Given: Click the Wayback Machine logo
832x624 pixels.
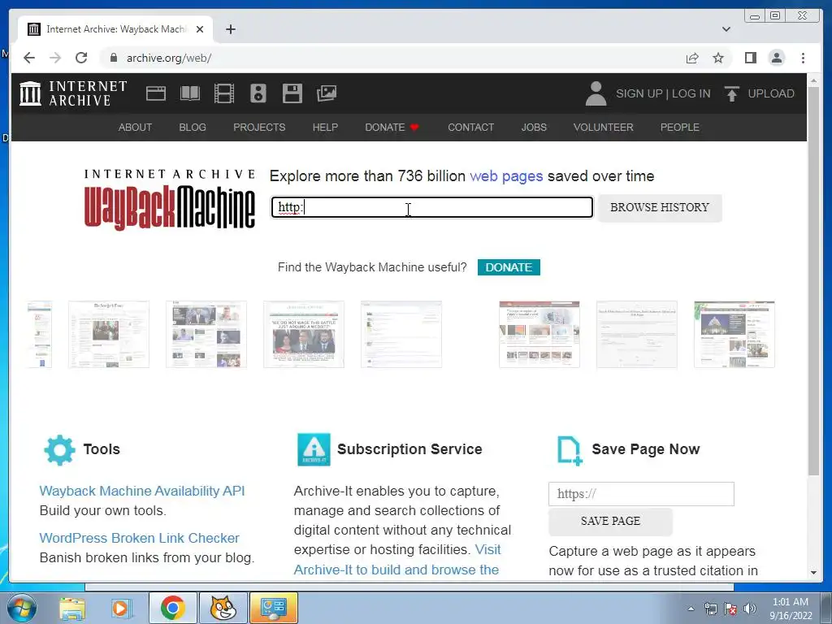Looking at the screenshot, I should click(170, 199).
